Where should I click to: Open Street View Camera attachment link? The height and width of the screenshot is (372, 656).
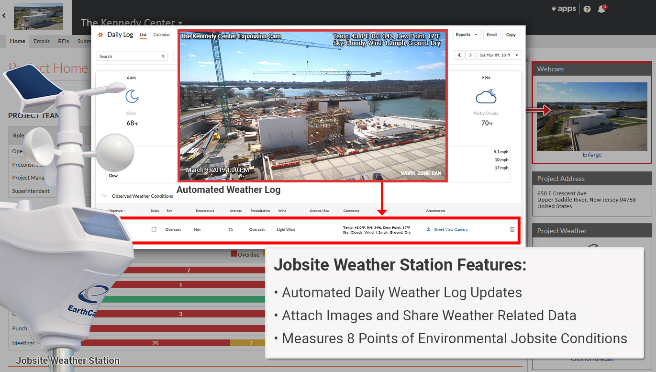pyautogui.click(x=450, y=229)
